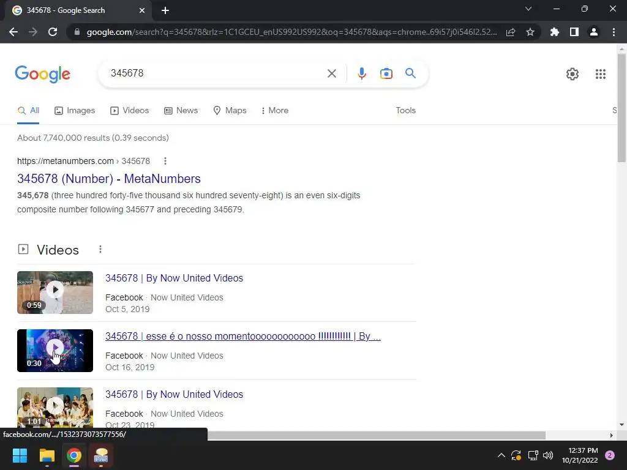Image resolution: width=627 pixels, height=470 pixels.
Task: Clear the search query with X
Action: coord(331,73)
